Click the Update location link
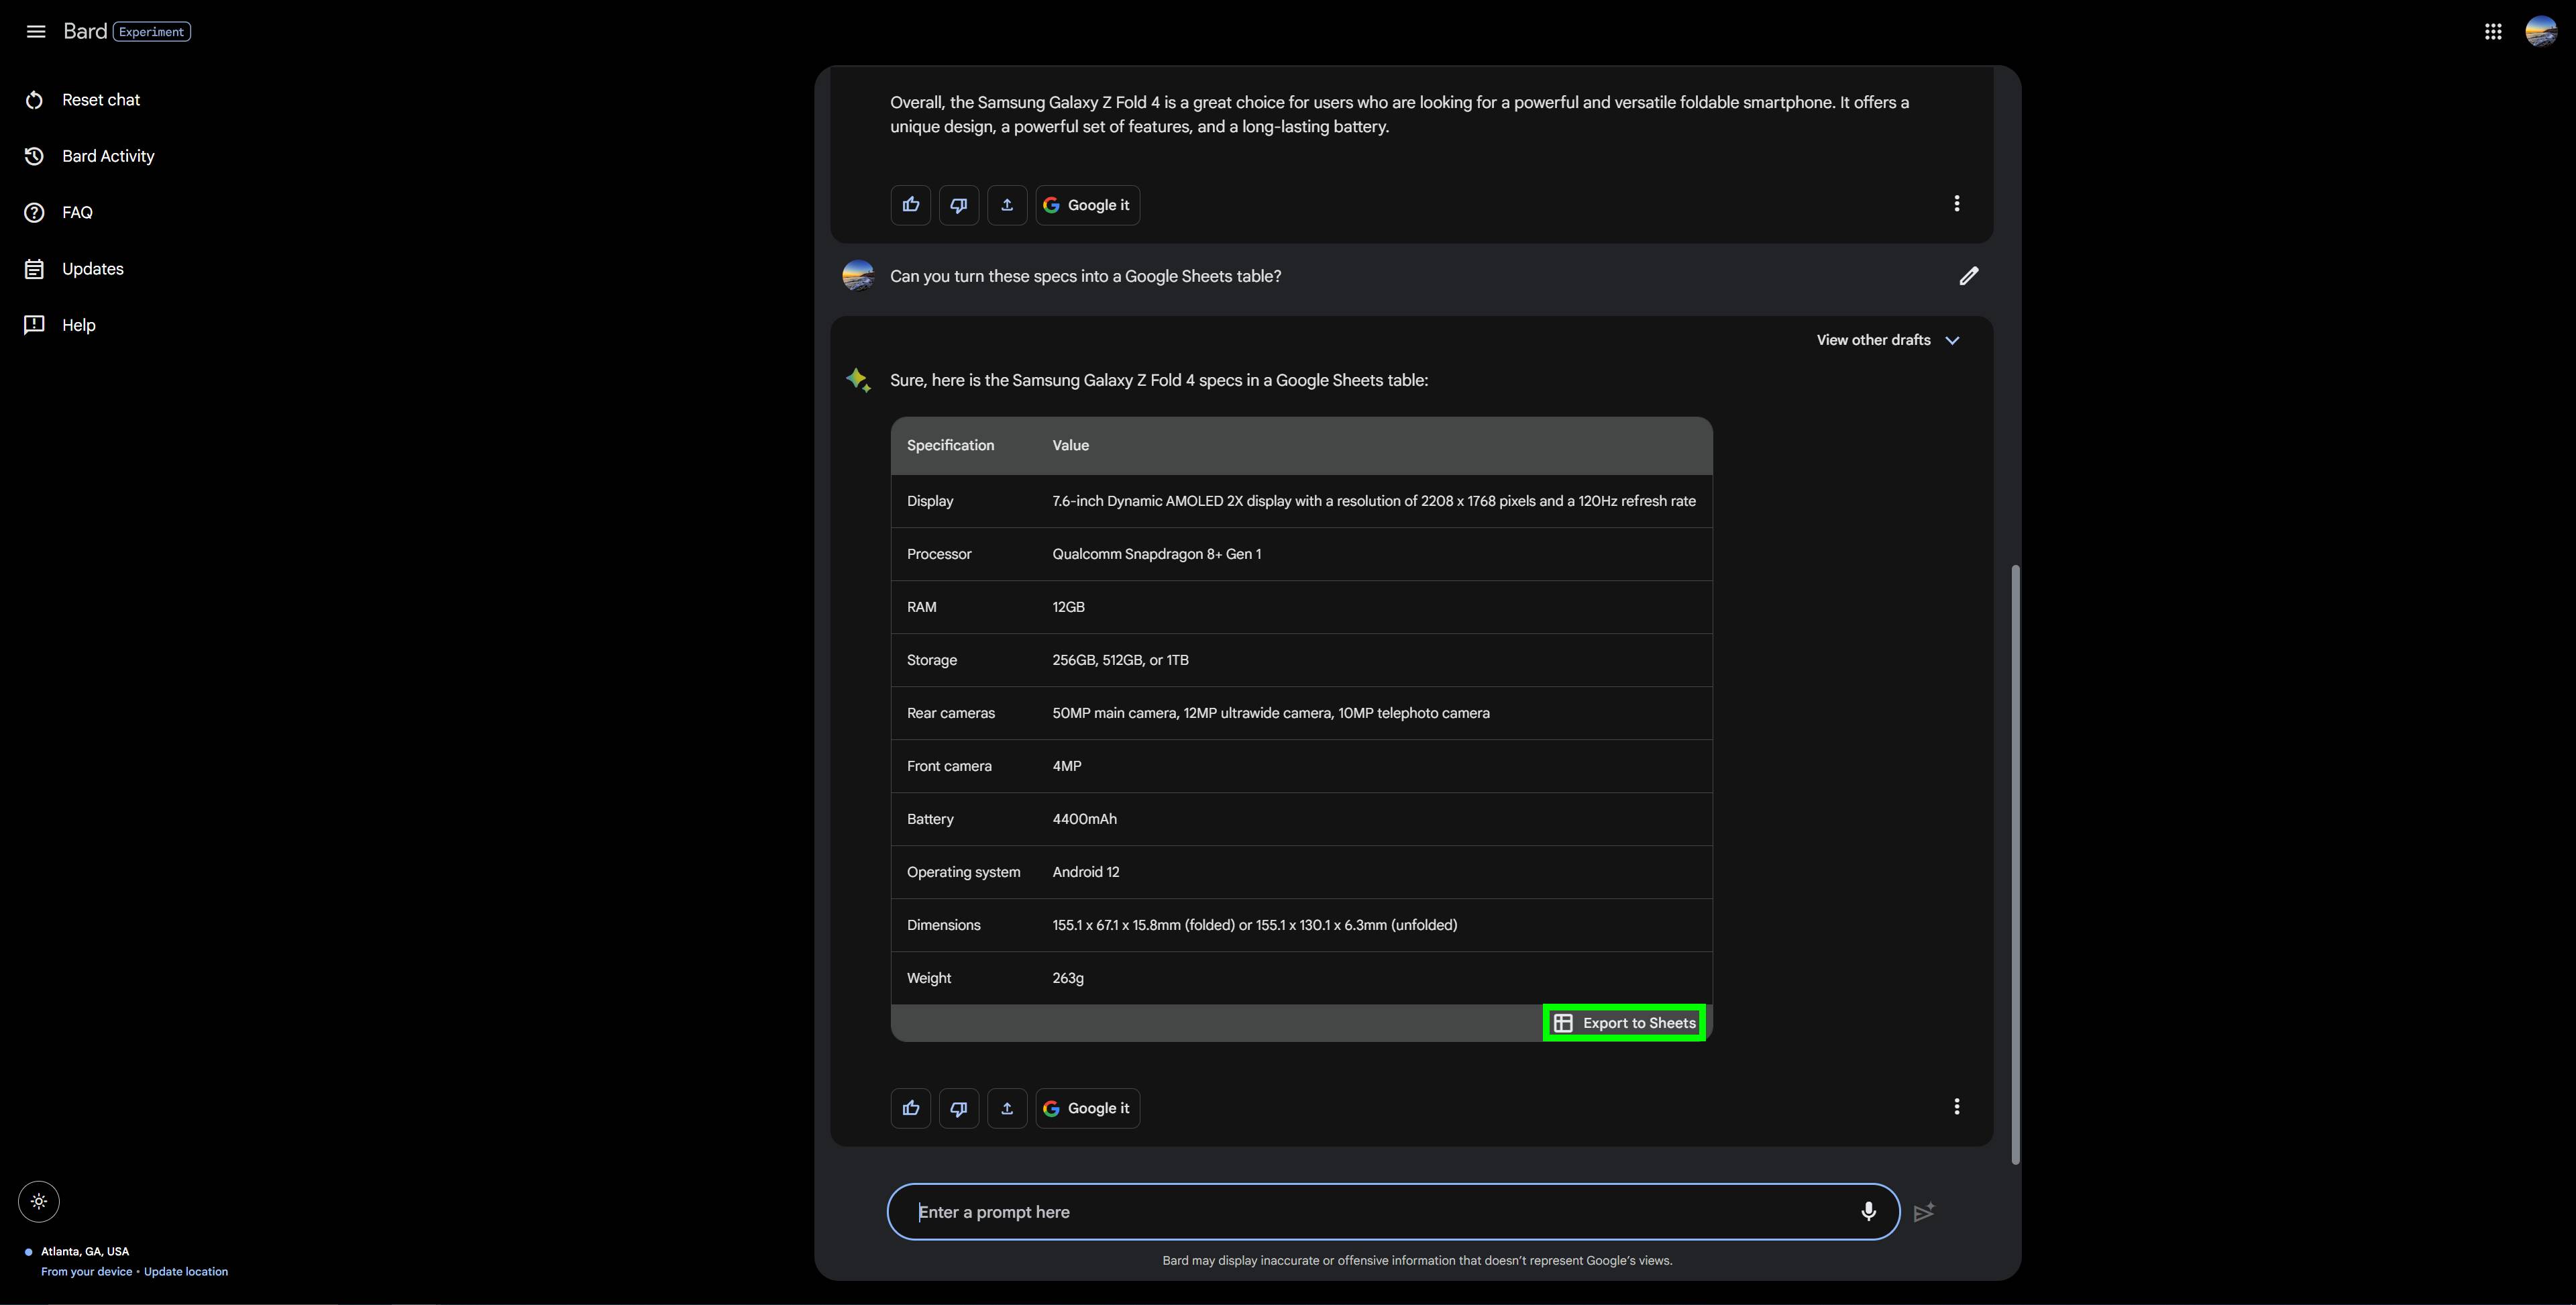This screenshot has height=1305, width=2576. point(186,1272)
